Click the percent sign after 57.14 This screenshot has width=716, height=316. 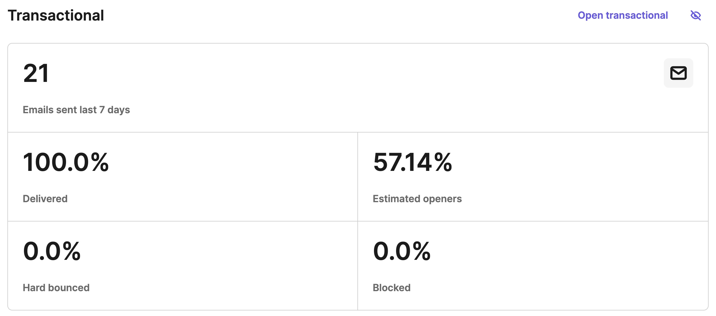[x=443, y=162]
